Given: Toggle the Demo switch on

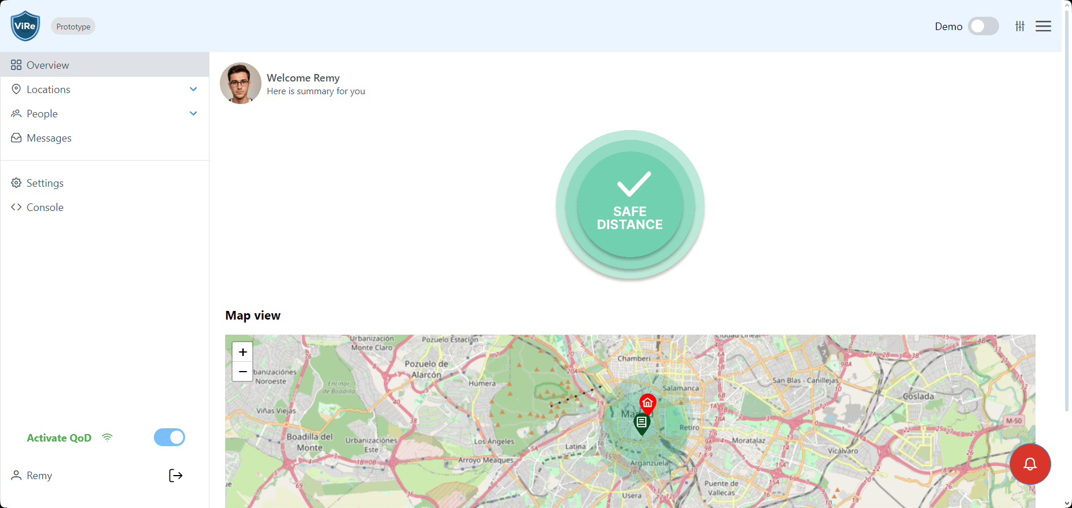Looking at the screenshot, I should pyautogui.click(x=983, y=26).
